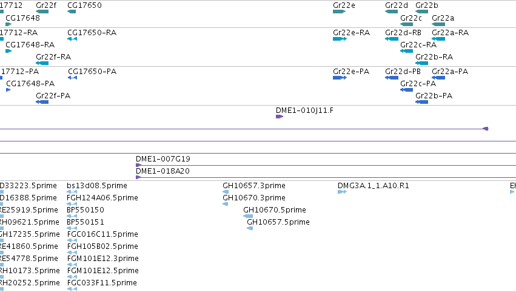Select the Gr22f gene glyph
516x292 pixels.
tap(42, 12)
